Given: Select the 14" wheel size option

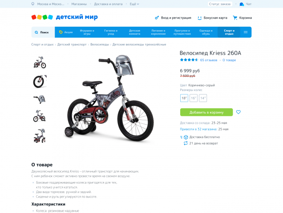Looking at the screenshot, I should (203, 98).
